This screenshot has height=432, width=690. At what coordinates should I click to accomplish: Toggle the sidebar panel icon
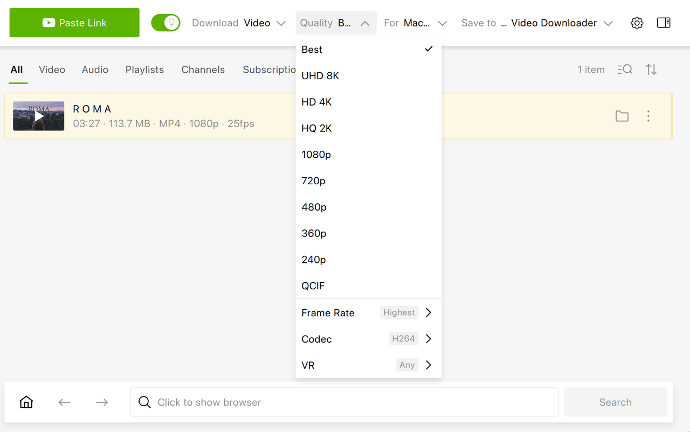664,23
